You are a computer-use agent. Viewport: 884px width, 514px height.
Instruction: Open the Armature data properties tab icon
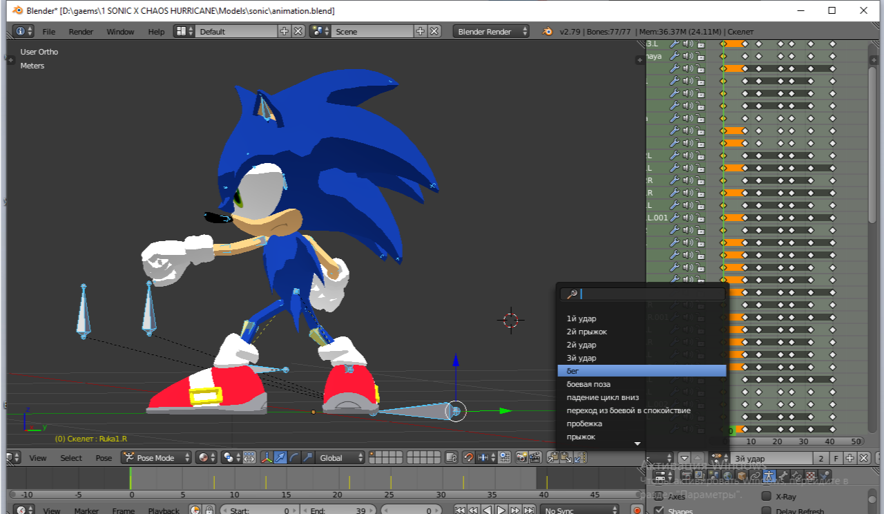pos(769,476)
